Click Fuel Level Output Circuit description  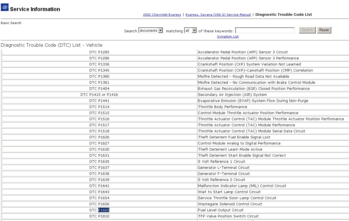221,210
